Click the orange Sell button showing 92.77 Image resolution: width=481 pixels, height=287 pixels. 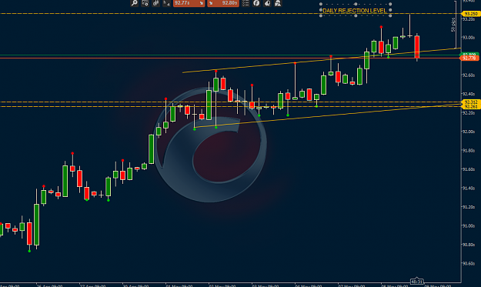[x=189, y=3]
